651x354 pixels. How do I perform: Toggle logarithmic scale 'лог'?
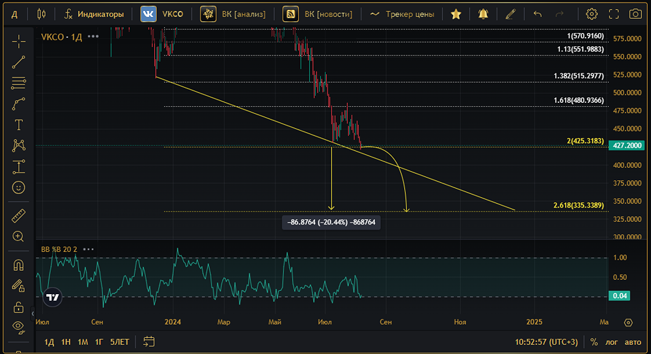(x=612, y=342)
